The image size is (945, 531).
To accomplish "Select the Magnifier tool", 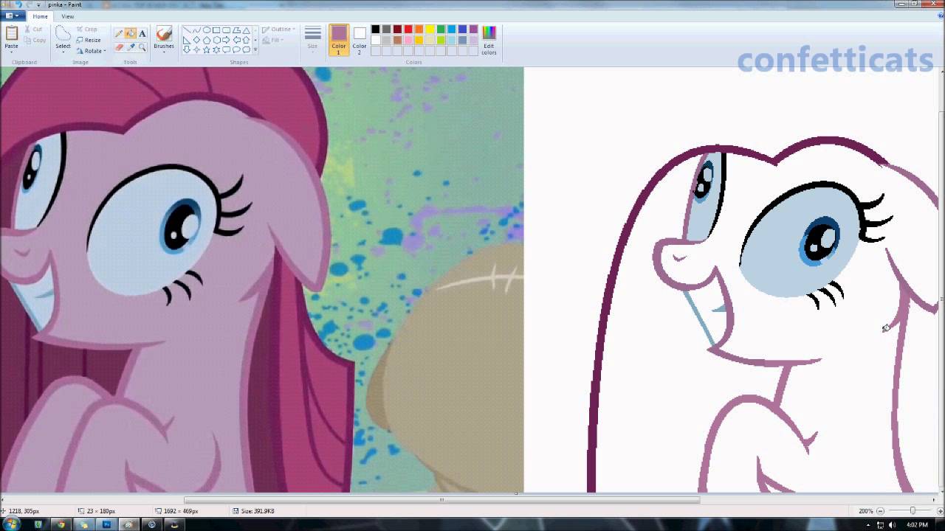I will [142, 47].
